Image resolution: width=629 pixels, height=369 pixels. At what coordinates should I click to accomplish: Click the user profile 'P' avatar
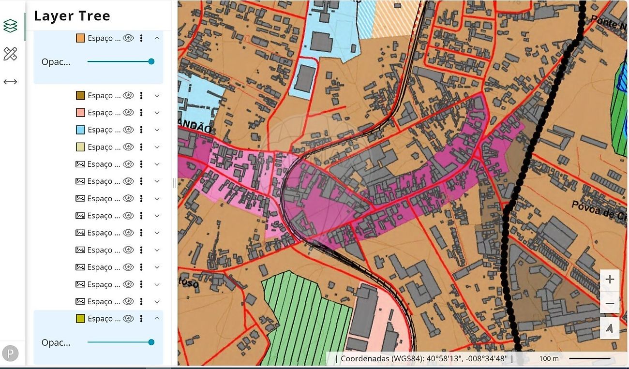point(10,353)
